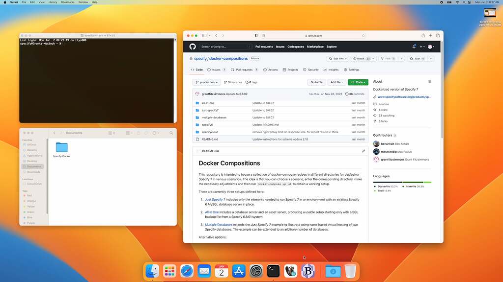Open your GitHub profile avatar

pyautogui.click(x=431, y=47)
